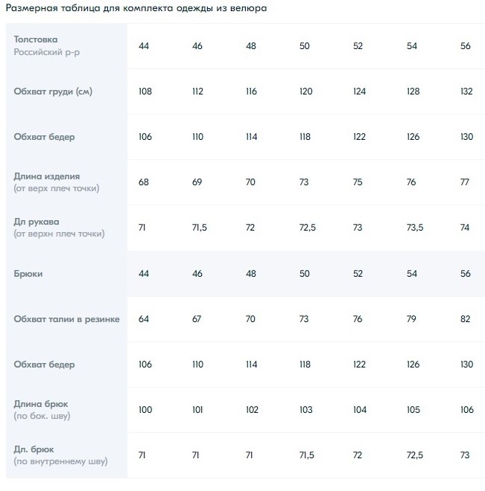
Task: Click the Обхват груди (см) label
Action: point(53,92)
